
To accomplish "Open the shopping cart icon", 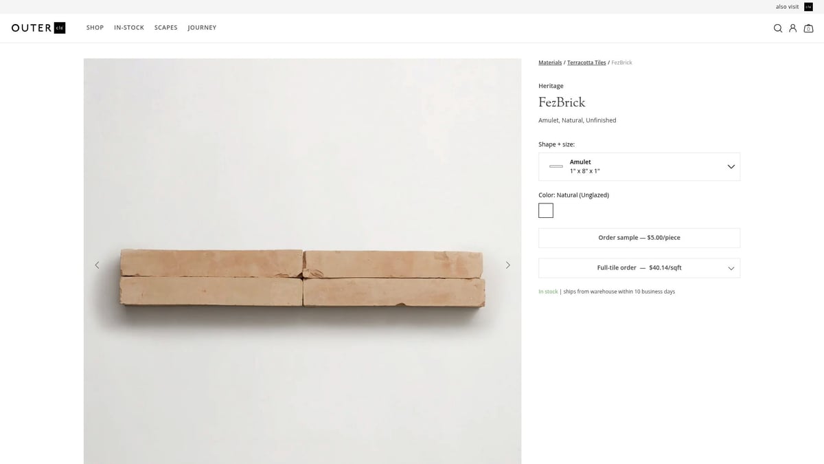I will (x=808, y=28).
